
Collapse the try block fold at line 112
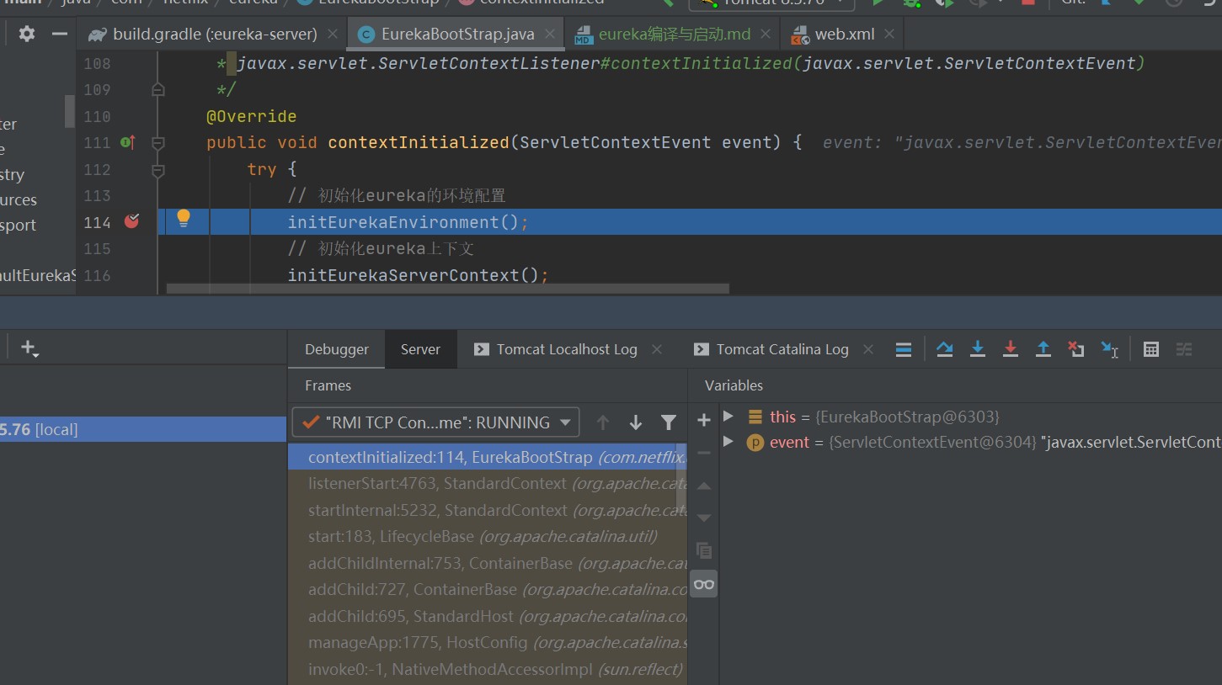157,169
